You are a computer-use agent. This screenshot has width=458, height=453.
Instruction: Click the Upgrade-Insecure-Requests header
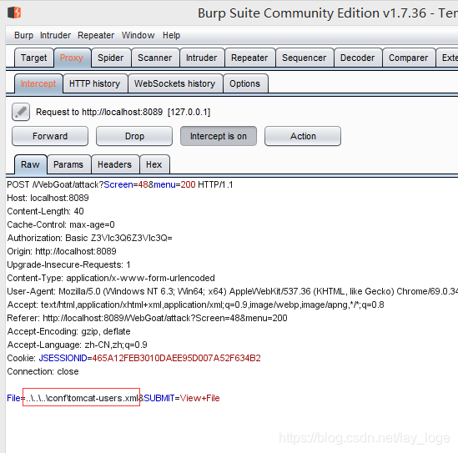68,264
